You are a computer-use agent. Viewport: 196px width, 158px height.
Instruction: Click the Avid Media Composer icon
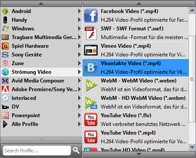tap(5, 81)
